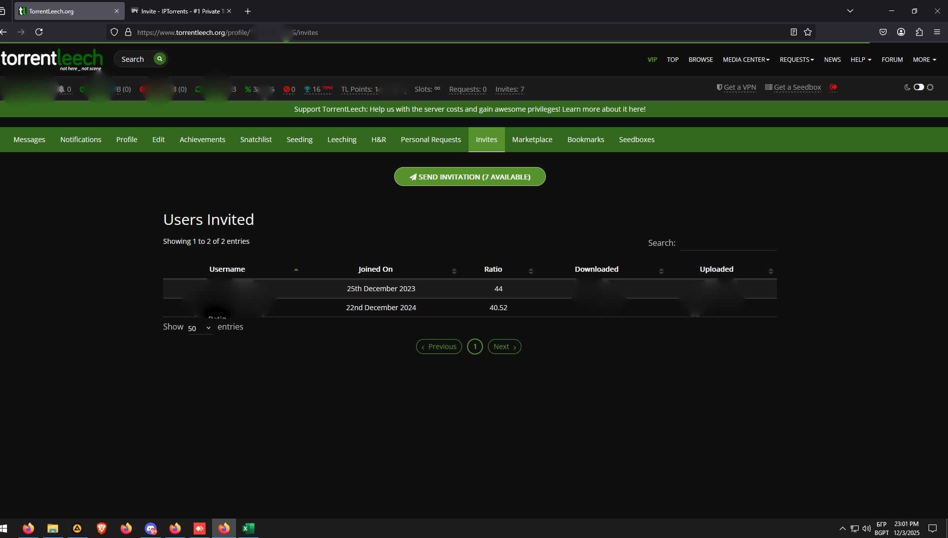Open the notification bell counter
Screen dimensions: 948x538
pos(65,89)
